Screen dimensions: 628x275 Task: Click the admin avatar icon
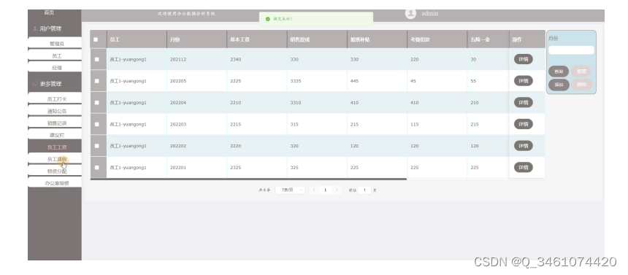coord(410,13)
